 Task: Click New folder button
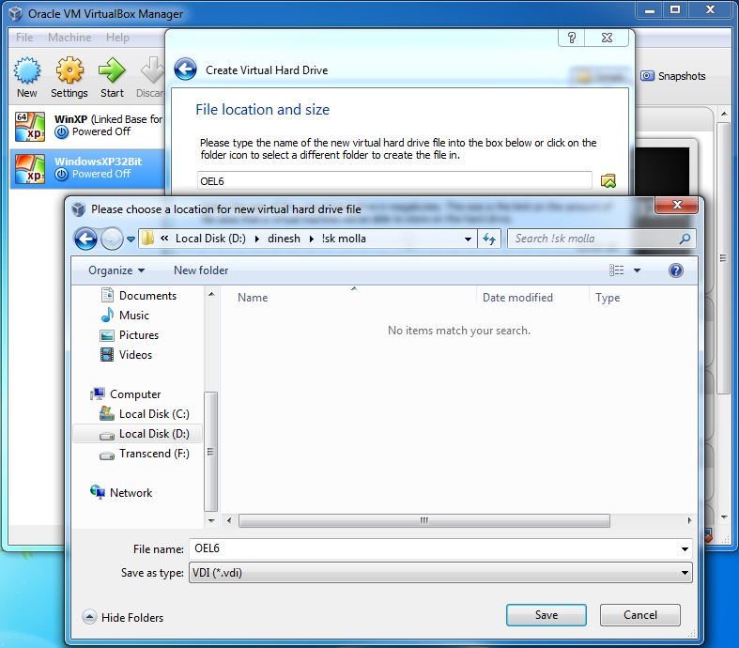coord(201,270)
